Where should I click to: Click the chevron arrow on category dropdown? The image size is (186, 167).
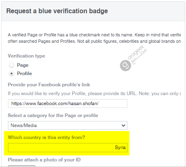tap(123, 125)
